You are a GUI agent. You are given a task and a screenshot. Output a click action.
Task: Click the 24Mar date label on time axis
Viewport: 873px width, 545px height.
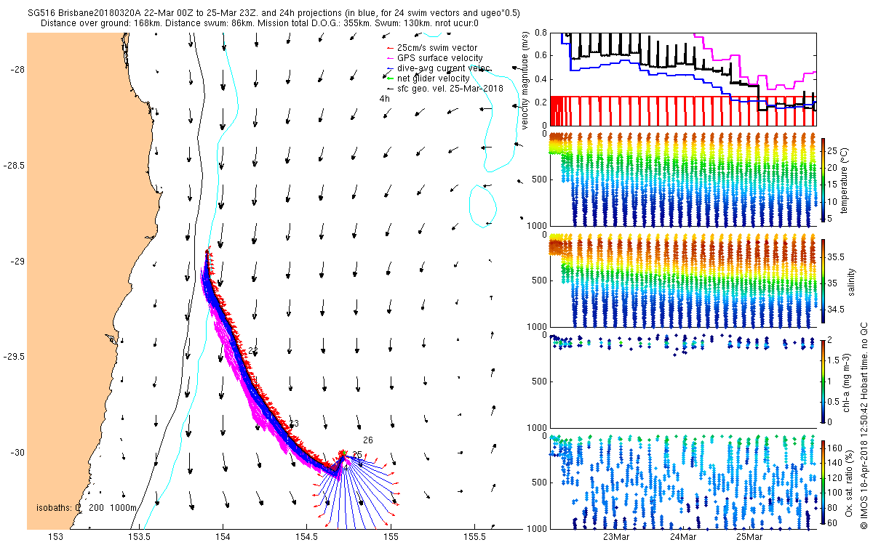682,537
